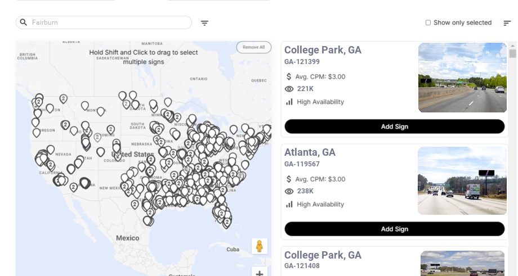The height and width of the screenshot is (276, 518).
Task: Click the College Park, GA listing title
Action: tap(323, 50)
